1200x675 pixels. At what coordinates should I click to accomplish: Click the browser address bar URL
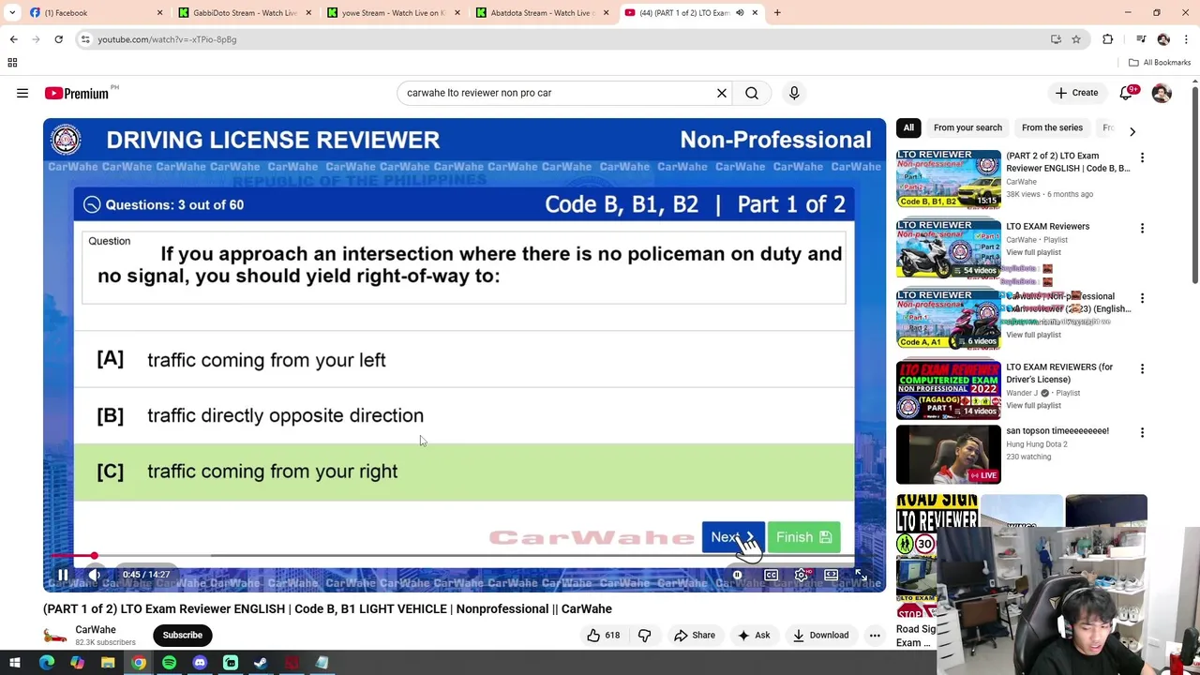pyautogui.click(x=167, y=39)
